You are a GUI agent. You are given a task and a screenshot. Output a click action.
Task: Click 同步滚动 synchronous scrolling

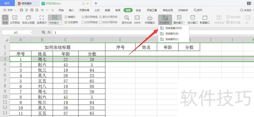[x=233, y=17]
